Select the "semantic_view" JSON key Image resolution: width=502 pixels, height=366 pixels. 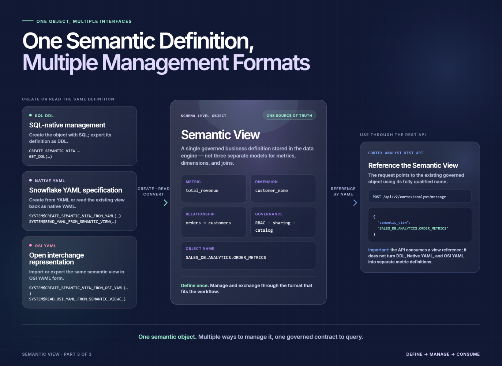pyautogui.click(x=393, y=223)
